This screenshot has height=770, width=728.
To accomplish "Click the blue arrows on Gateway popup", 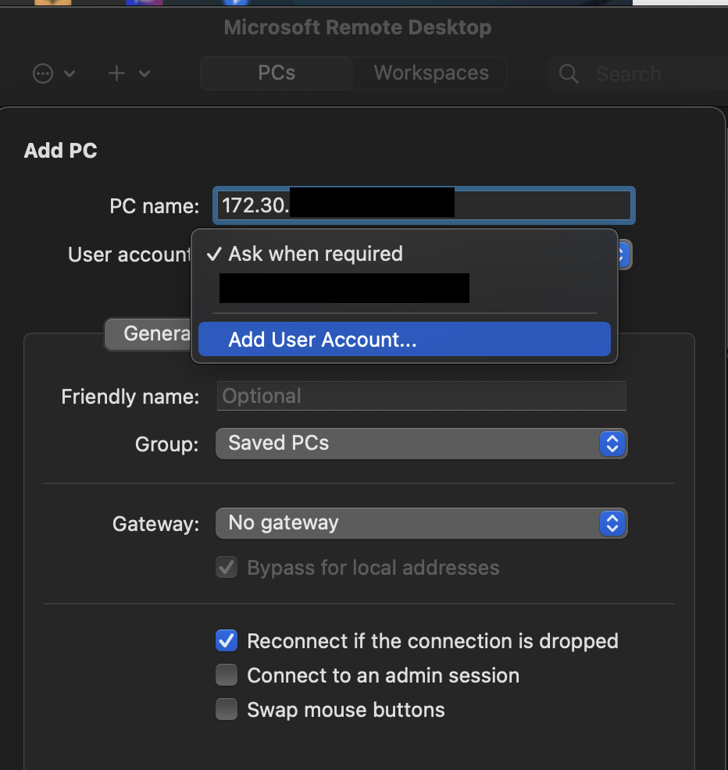I will pyautogui.click(x=612, y=523).
